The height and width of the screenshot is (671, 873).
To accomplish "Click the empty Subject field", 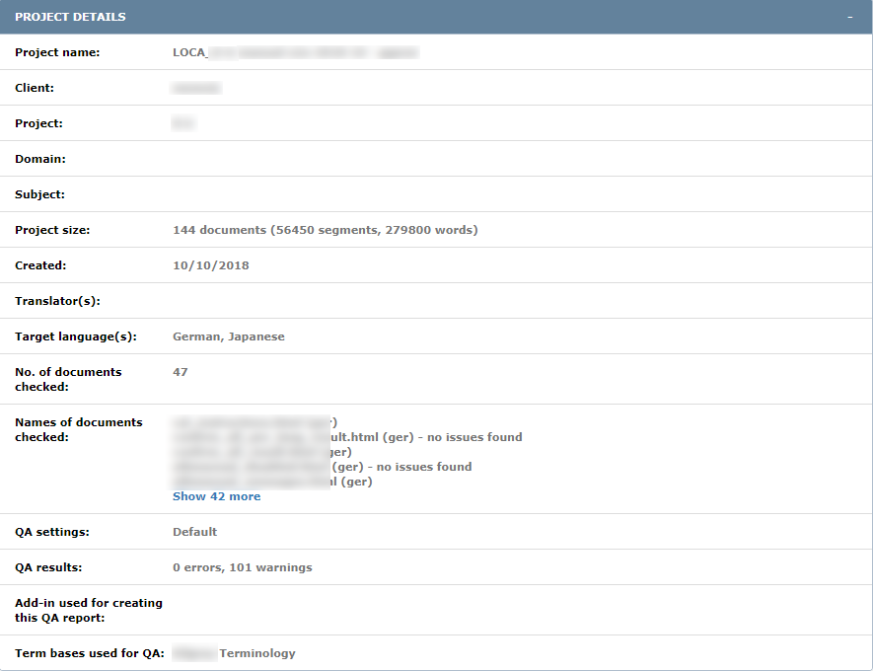I will [x=296, y=193].
